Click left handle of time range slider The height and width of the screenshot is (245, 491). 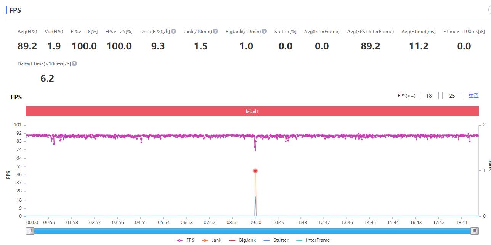pyautogui.click(x=30, y=231)
